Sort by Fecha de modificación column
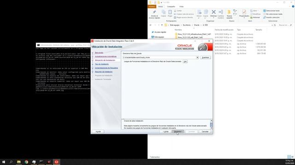The image size is (295, 165). (x=224, y=30)
